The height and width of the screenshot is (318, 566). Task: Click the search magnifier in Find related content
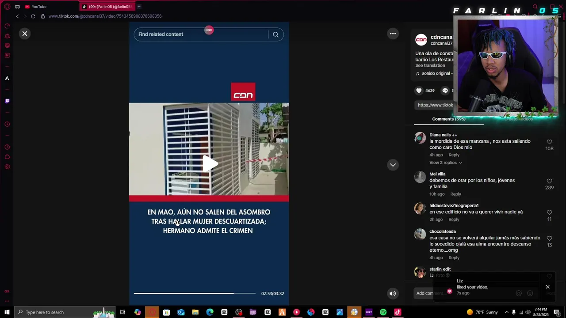coord(275,34)
